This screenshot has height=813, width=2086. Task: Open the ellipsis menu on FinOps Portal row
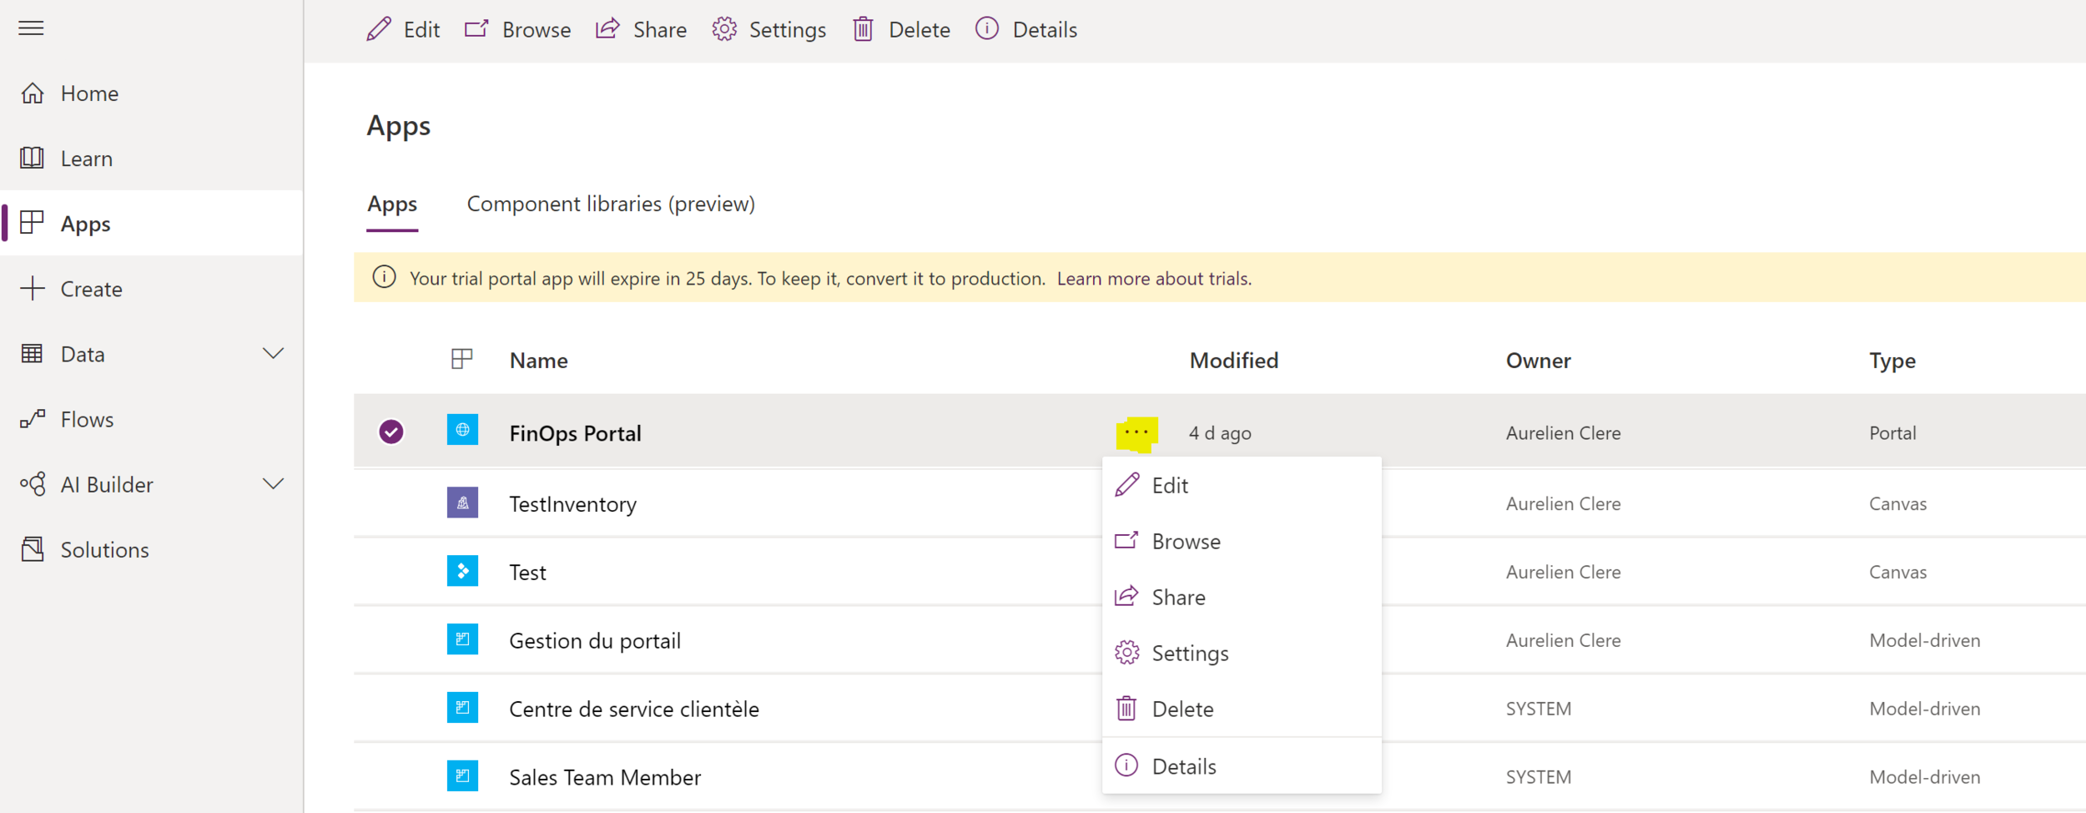(1135, 432)
